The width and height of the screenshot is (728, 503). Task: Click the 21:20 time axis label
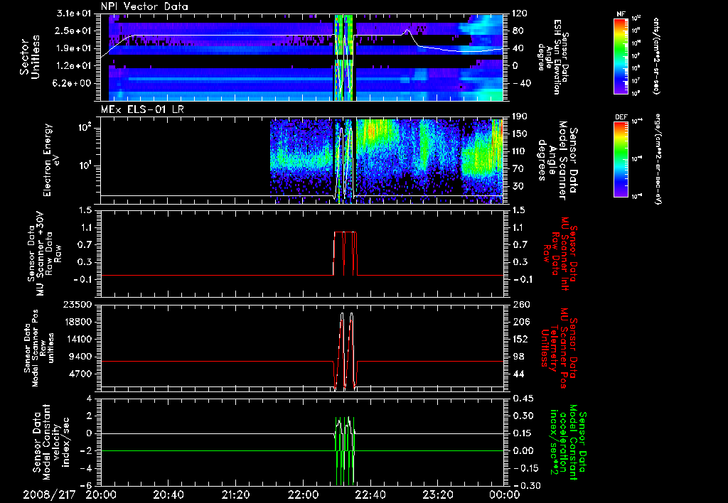(236, 495)
